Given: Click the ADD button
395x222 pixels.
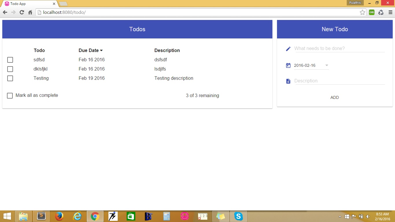Looking at the screenshot, I should (x=335, y=97).
